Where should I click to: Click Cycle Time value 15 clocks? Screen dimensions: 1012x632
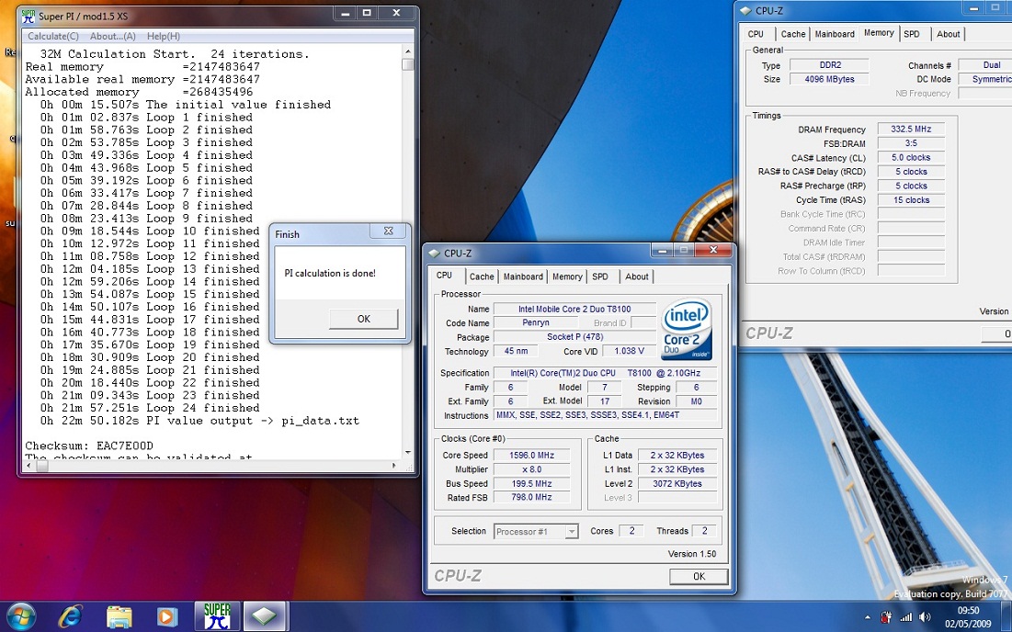[911, 200]
